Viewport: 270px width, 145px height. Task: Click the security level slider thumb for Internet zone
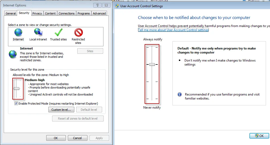tap(17, 89)
